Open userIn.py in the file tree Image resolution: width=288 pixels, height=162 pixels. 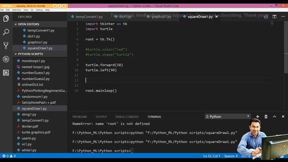pyautogui.click(x=40, y=138)
